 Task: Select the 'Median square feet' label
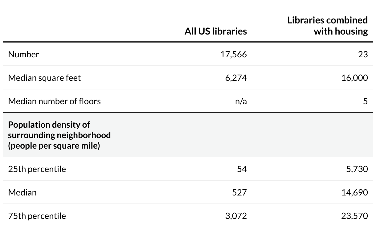pos(44,78)
